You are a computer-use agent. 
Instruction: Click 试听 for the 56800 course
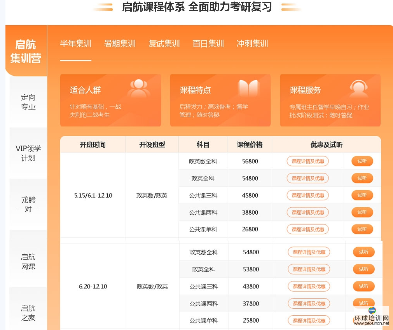(x=362, y=161)
